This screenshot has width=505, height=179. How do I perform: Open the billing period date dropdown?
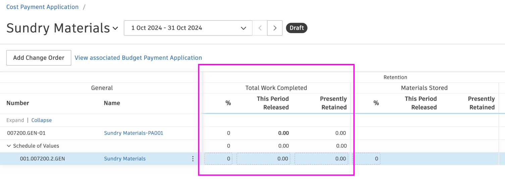point(188,28)
